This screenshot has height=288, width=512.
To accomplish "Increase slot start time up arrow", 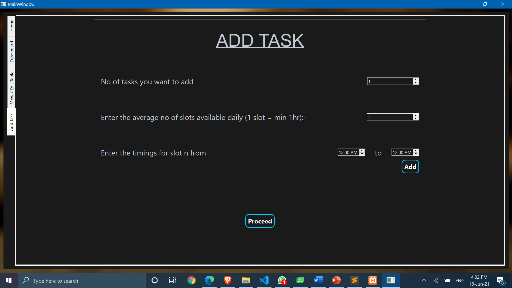I will (x=362, y=151).
